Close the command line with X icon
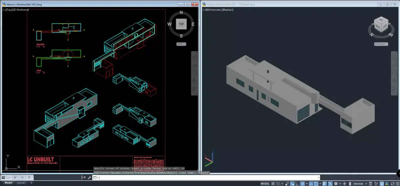The image size is (400, 186). point(84,177)
